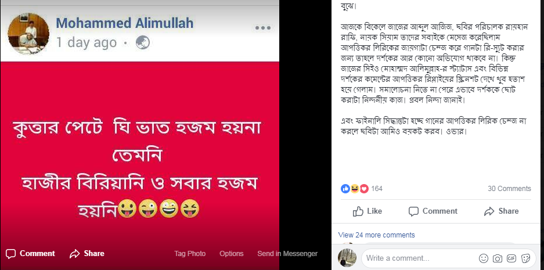
Task: Click Send in Messenger
Action: point(287,254)
